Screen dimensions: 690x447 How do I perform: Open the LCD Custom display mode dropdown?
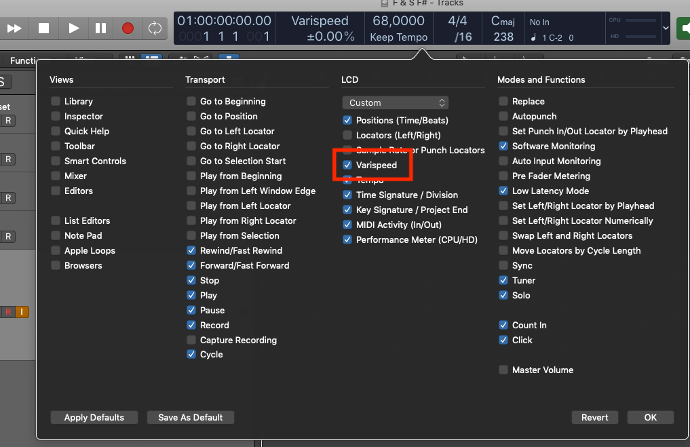(x=395, y=102)
